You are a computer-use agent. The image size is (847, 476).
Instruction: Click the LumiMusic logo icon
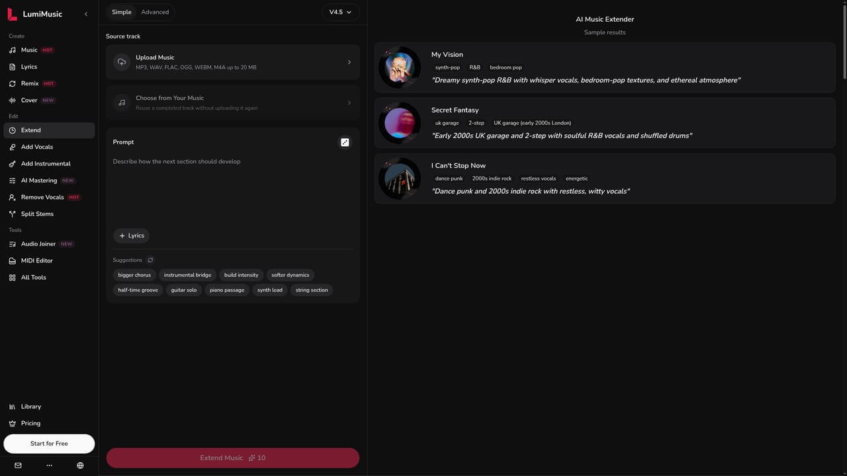point(12,14)
